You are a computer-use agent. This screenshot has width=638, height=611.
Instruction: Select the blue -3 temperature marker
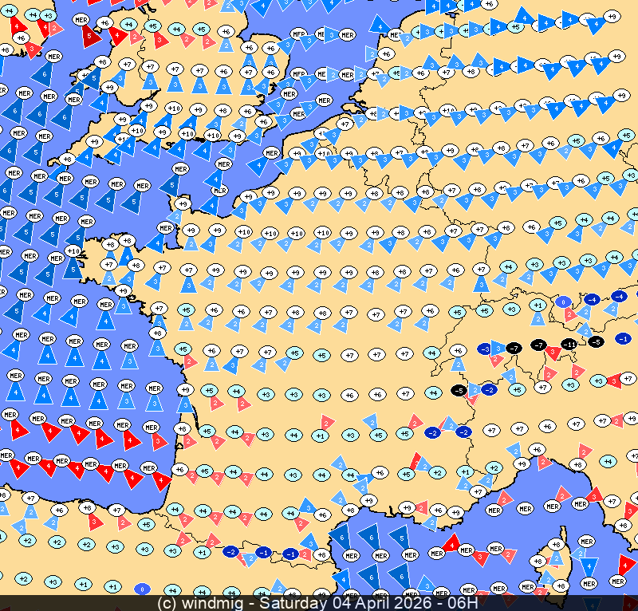coord(485,349)
